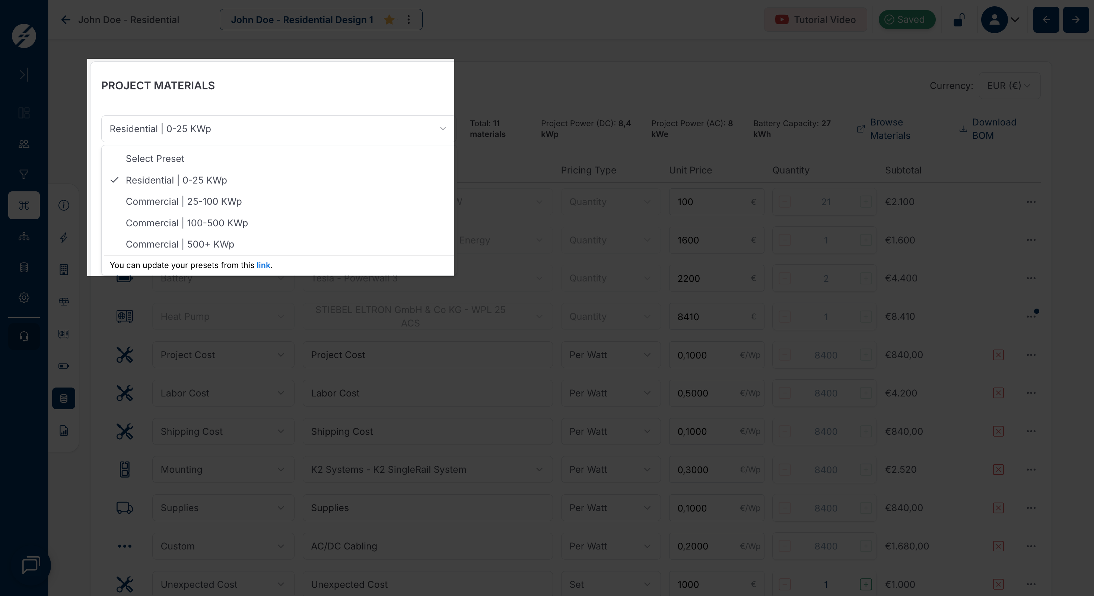Open the three-dot menu beside the design name
The height and width of the screenshot is (596, 1094).
pyautogui.click(x=408, y=19)
